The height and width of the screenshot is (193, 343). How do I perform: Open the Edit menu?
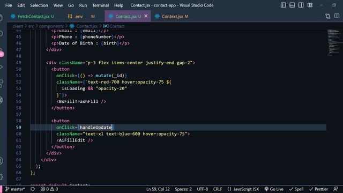(21, 5)
